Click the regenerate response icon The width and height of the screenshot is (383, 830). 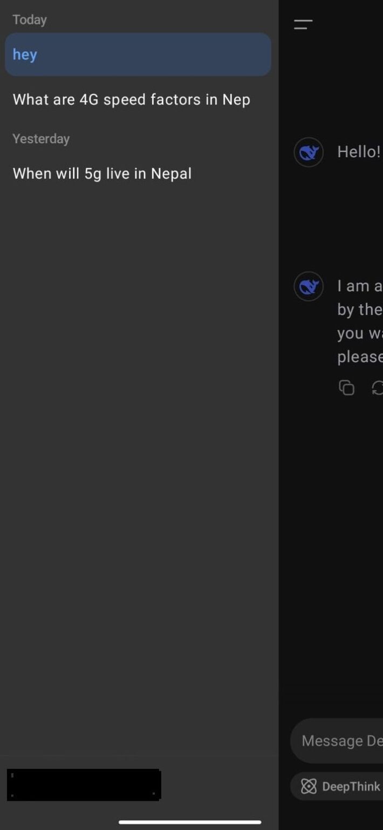pyautogui.click(x=378, y=387)
